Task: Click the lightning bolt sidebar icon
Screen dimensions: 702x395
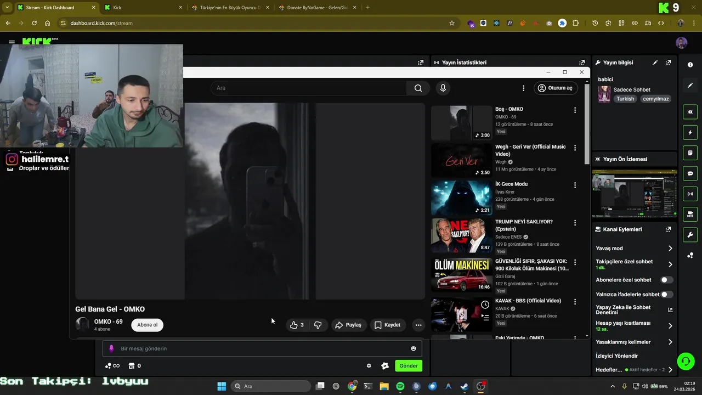Action: pos(690,132)
